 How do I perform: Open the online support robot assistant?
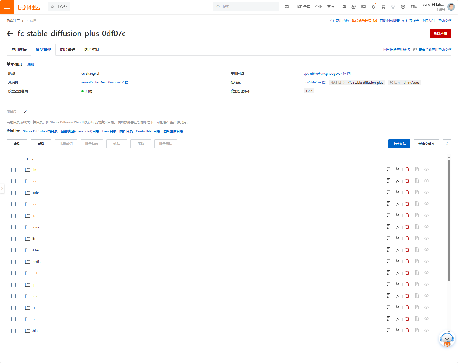point(447,339)
